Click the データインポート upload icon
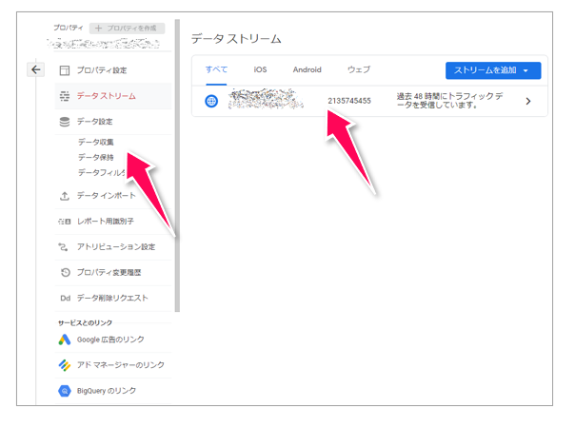This screenshot has height=427, width=575. coord(65,196)
